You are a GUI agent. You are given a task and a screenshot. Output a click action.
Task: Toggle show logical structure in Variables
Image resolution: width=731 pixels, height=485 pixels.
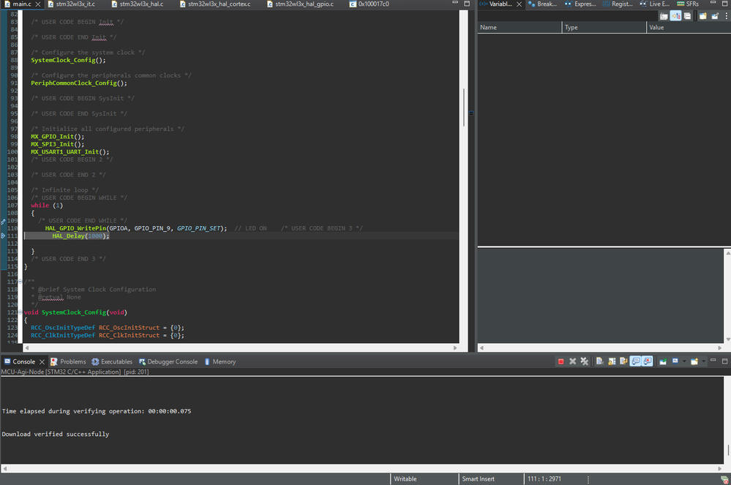675,16
